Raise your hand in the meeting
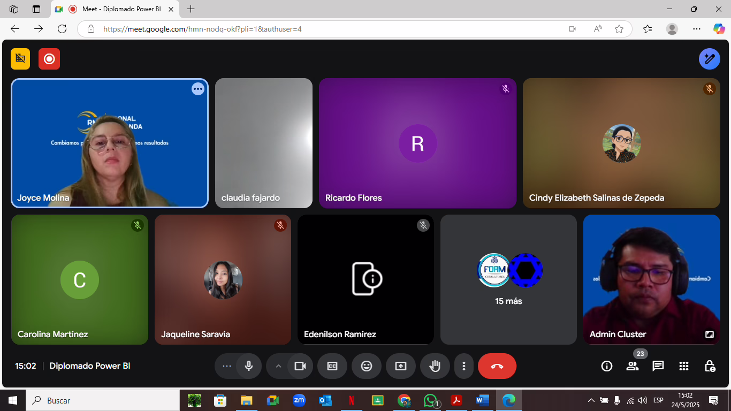 tap(435, 366)
